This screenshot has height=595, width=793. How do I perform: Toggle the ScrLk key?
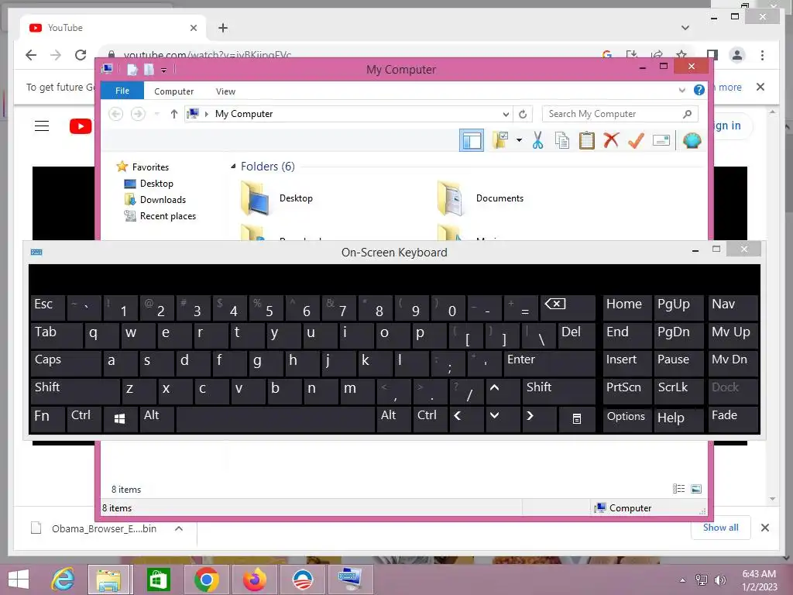coord(678,391)
